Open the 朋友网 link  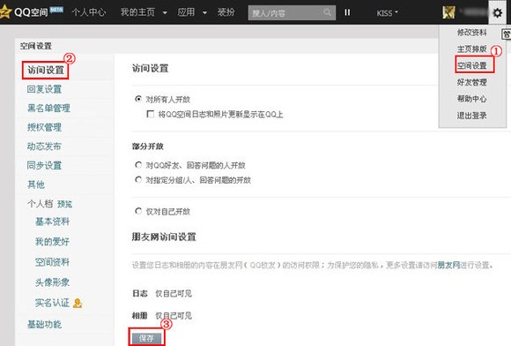click(x=448, y=265)
